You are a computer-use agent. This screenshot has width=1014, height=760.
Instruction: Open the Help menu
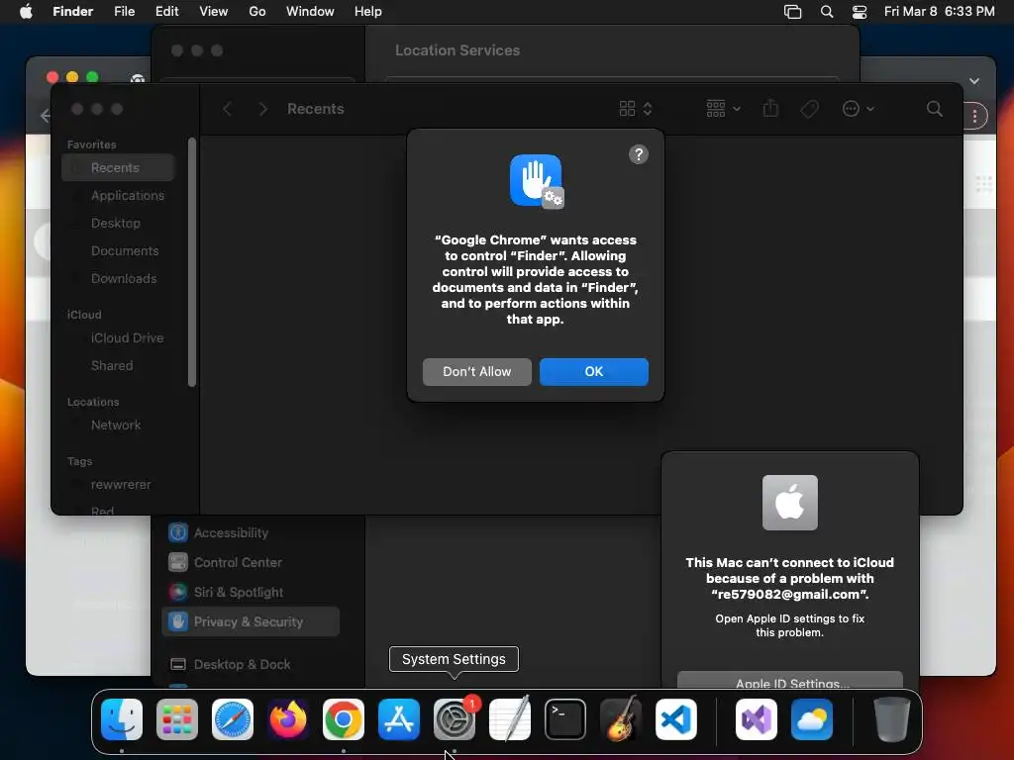pos(368,12)
